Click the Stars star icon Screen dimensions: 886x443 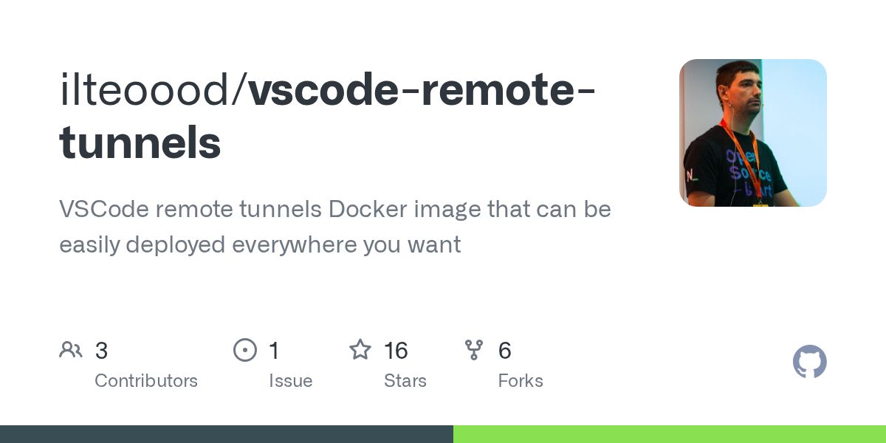point(360,349)
